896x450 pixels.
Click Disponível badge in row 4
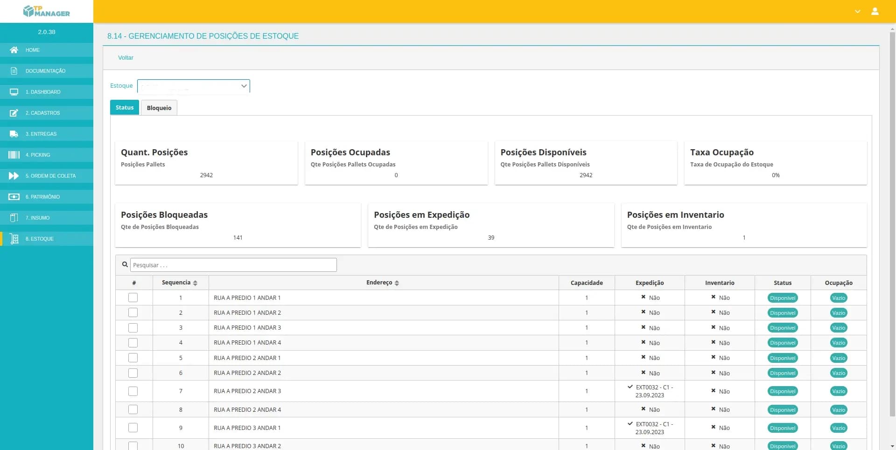click(x=783, y=343)
